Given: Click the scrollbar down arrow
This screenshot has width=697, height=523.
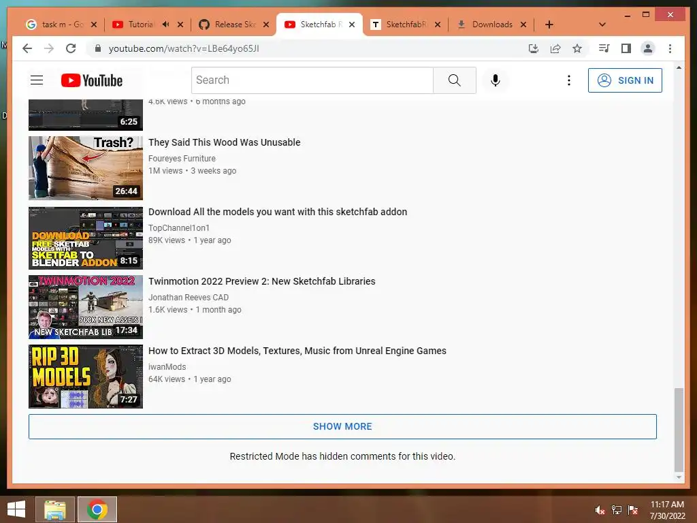Looking at the screenshot, I should (x=679, y=477).
